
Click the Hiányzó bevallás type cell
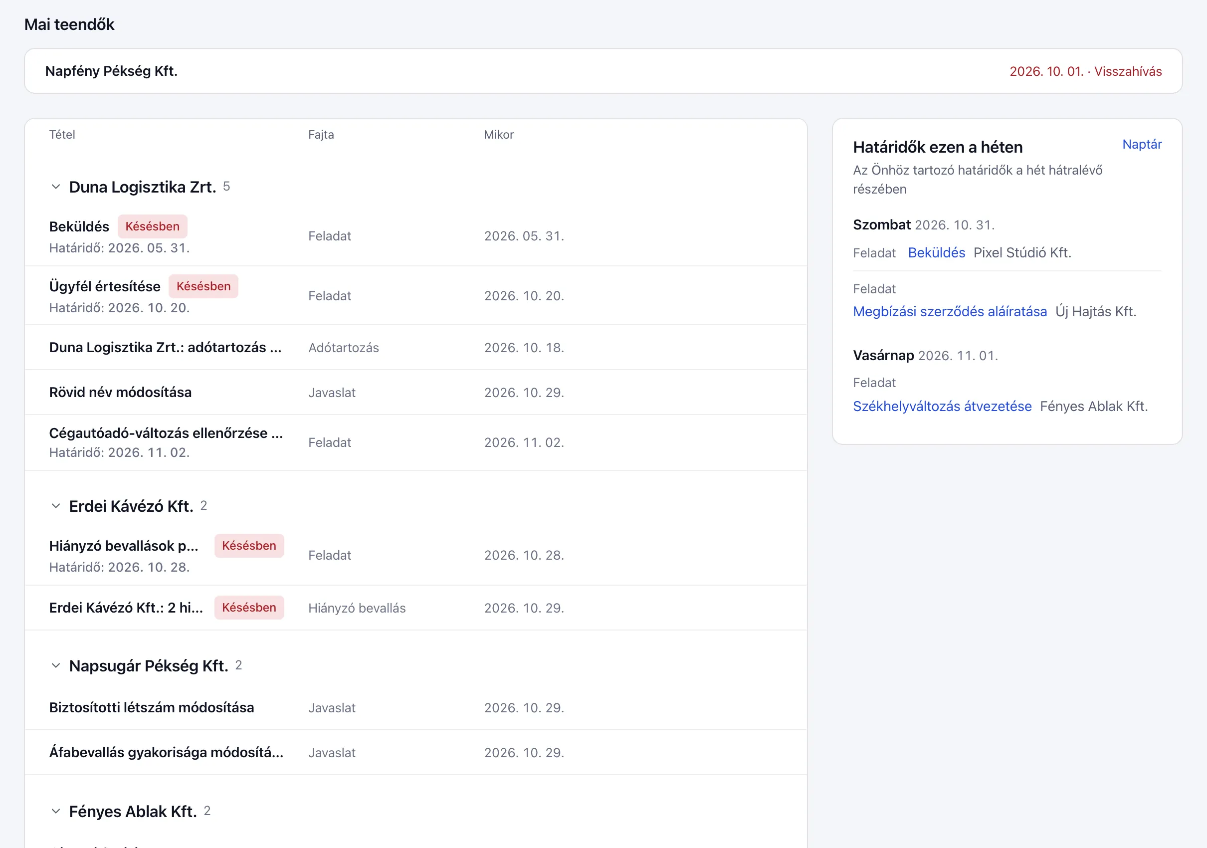[x=357, y=608]
